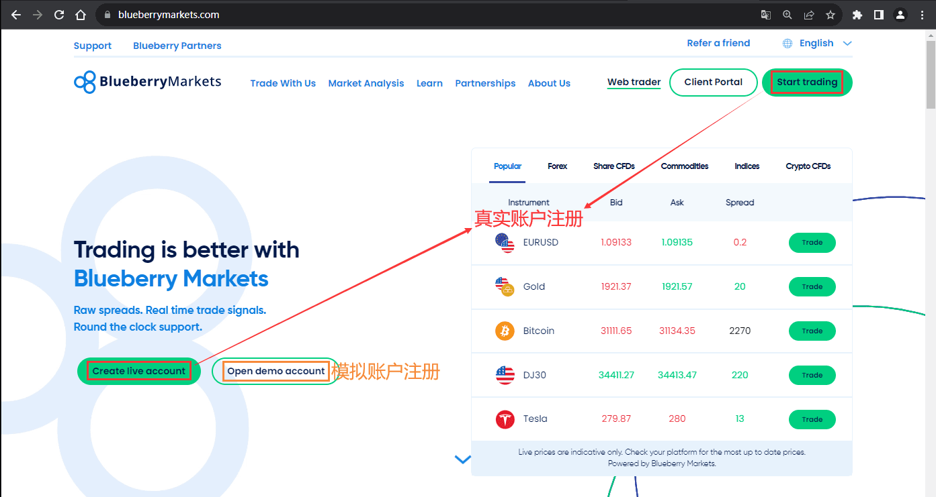Switch to the Indices tab
This screenshot has width=936, height=497.
(x=747, y=166)
